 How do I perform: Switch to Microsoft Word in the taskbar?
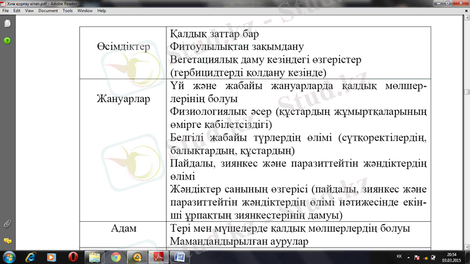click(180, 258)
